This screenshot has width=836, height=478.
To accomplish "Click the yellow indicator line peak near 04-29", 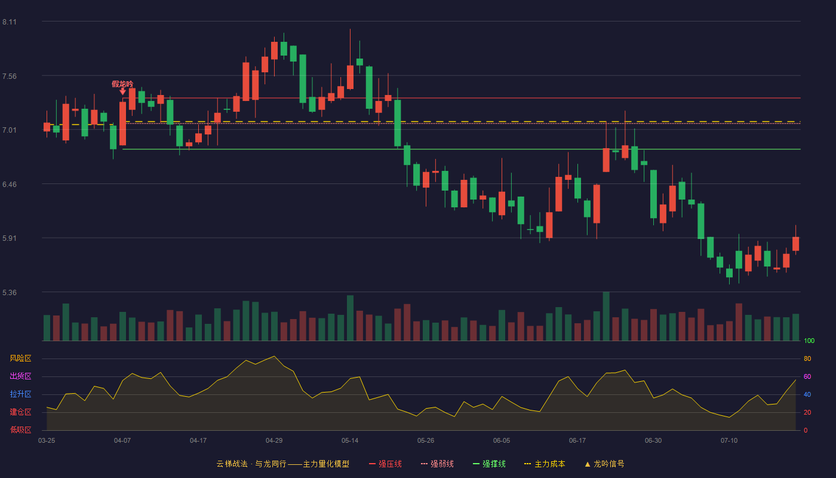I will [x=274, y=356].
